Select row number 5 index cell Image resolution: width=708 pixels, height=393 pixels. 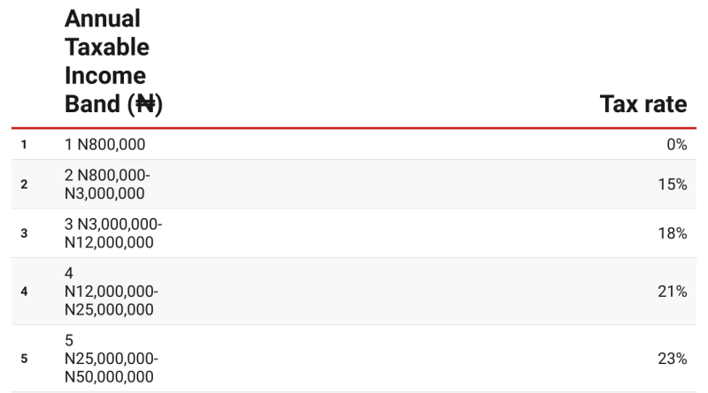click(x=25, y=359)
